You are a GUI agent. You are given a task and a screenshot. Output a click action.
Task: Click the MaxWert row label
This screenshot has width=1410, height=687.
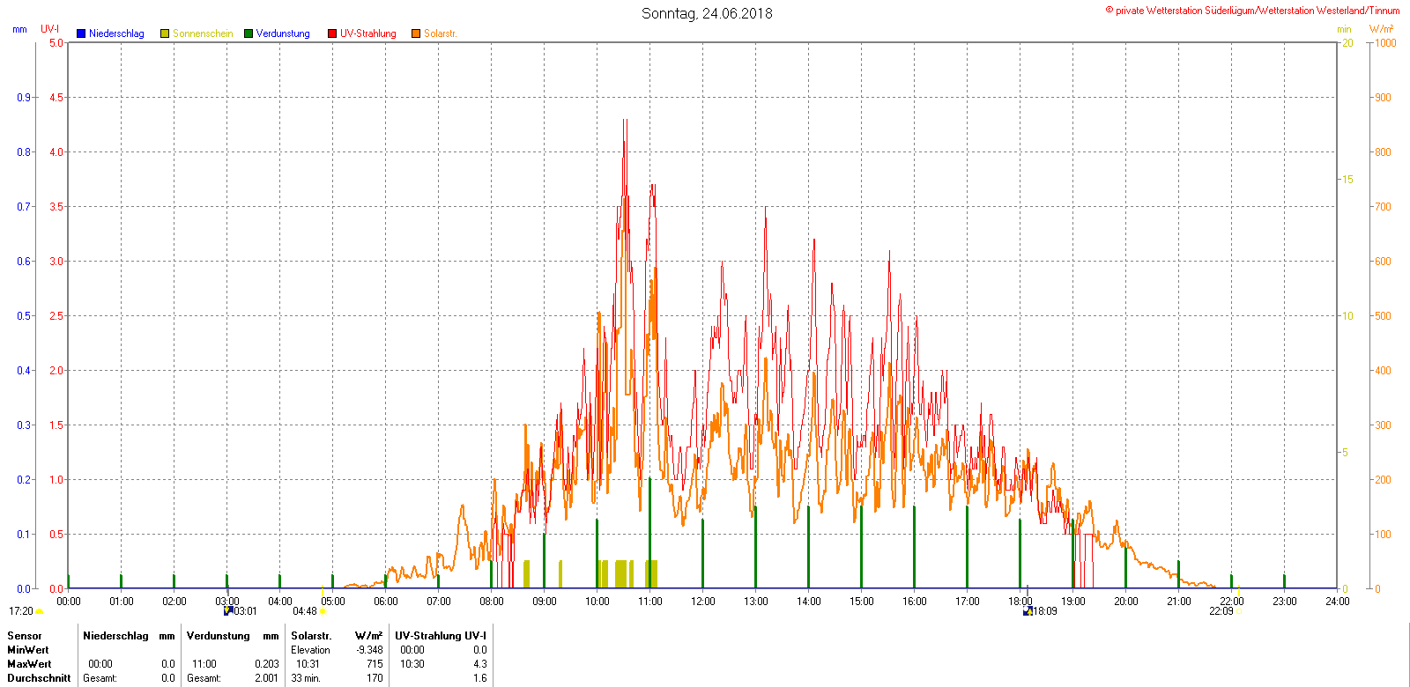(x=29, y=664)
